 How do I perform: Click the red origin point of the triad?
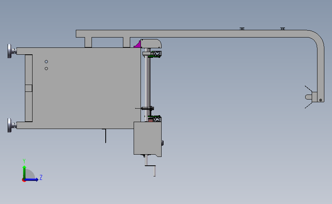24,180
